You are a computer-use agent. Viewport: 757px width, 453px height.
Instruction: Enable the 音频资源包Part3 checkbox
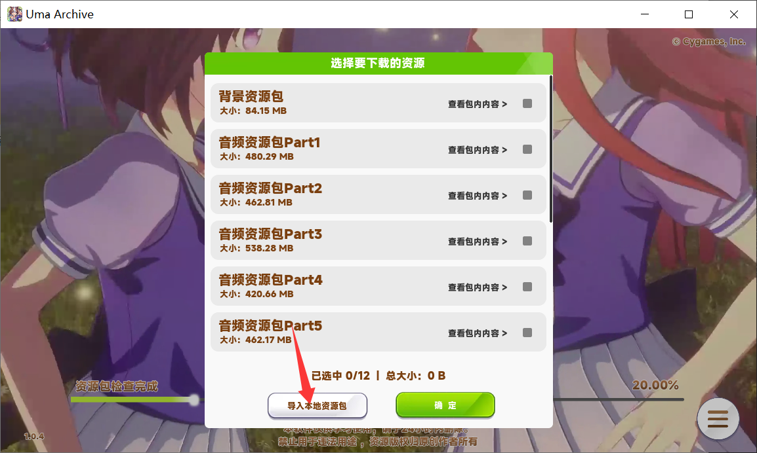pyautogui.click(x=527, y=241)
